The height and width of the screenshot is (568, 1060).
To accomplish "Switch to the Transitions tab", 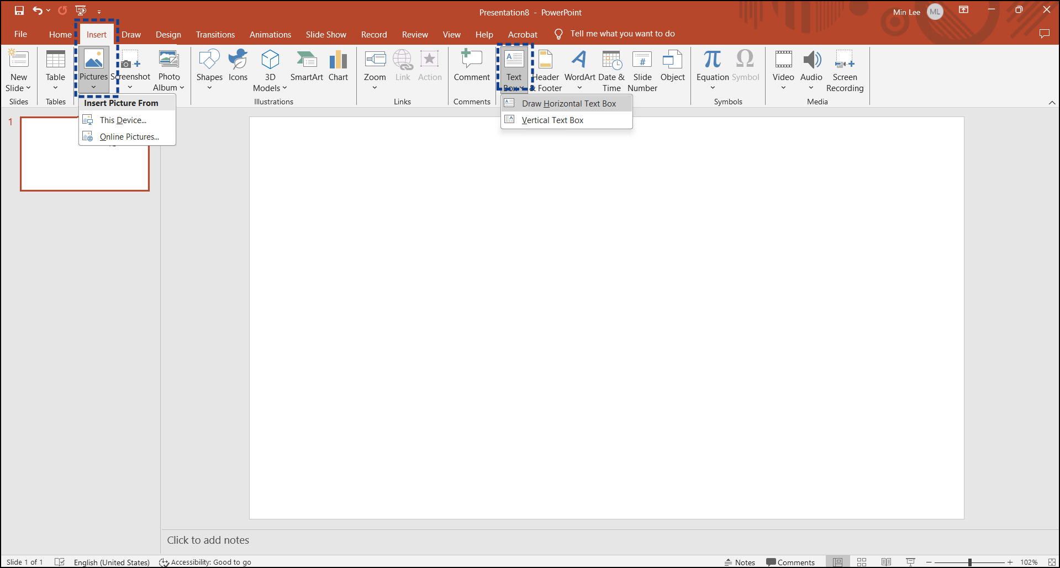I will 215,34.
